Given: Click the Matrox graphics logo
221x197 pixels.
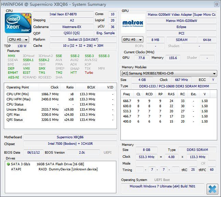Looking at the screenshot, I should point(133,24).
